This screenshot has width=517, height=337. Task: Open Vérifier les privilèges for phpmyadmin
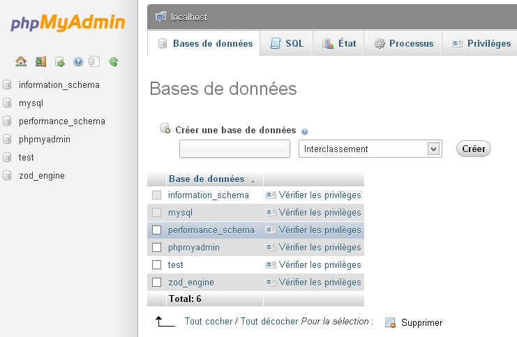click(320, 247)
